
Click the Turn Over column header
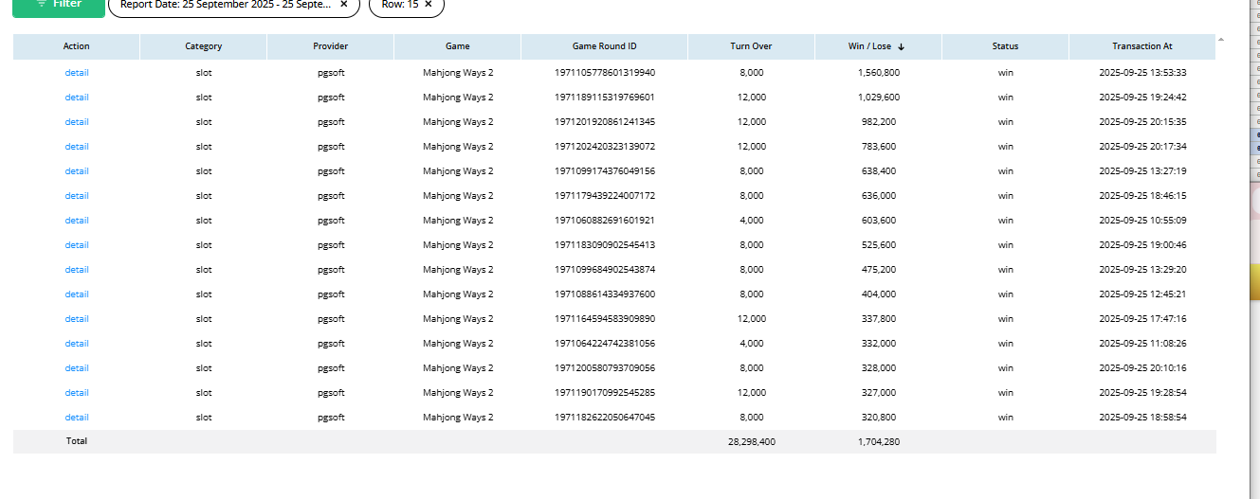tap(751, 46)
